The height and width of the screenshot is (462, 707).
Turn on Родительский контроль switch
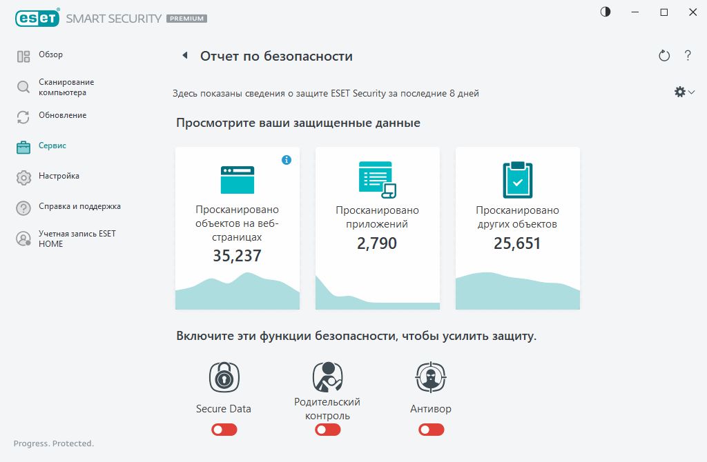(x=327, y=430)
